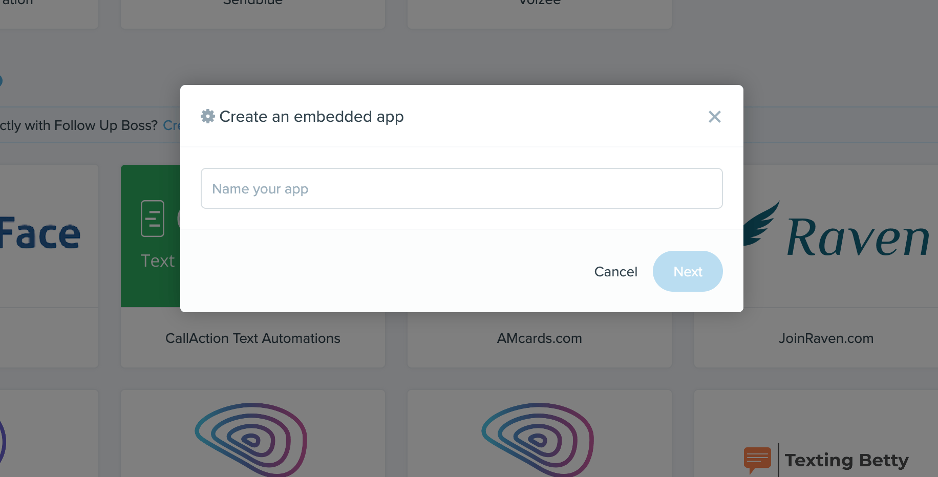
Task: Open the AMcards.com integration
Action: click(539, 338)
